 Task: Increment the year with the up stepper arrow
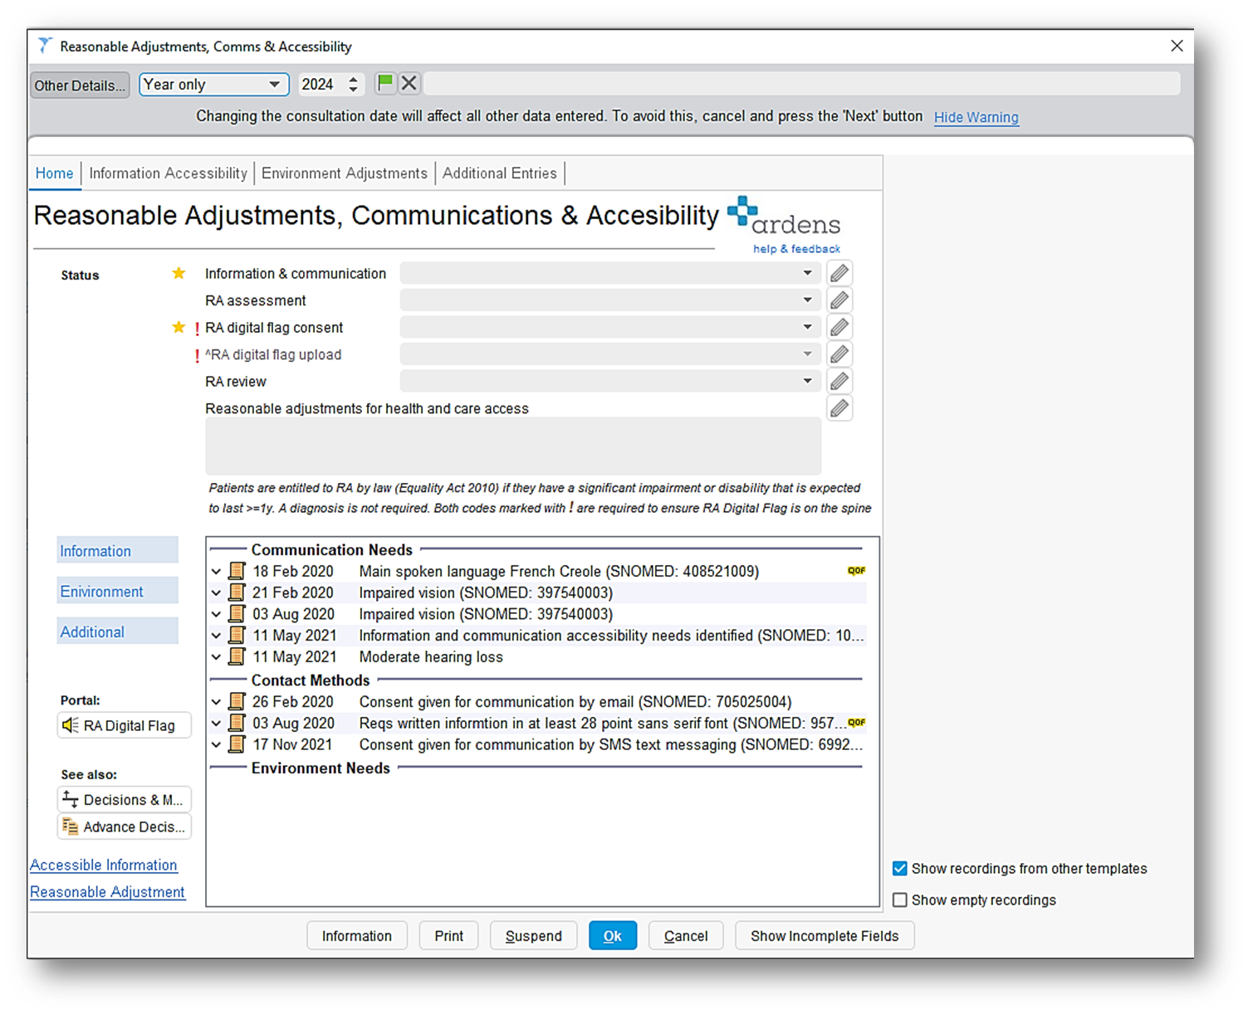352,78
